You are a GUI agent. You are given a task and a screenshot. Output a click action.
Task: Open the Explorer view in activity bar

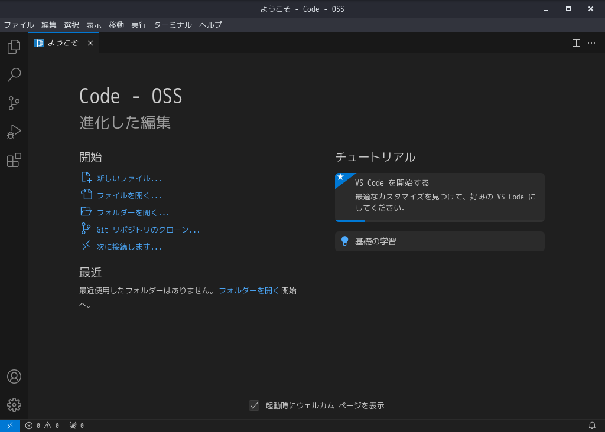click(x=14, y=47)
